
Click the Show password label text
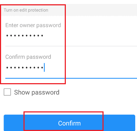pyautogui.click(x=37, y=92)
